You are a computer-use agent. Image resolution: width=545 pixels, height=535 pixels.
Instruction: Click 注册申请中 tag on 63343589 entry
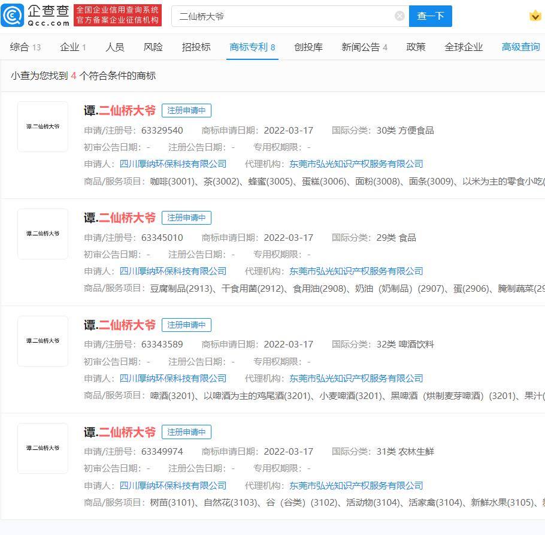point(186,325)
